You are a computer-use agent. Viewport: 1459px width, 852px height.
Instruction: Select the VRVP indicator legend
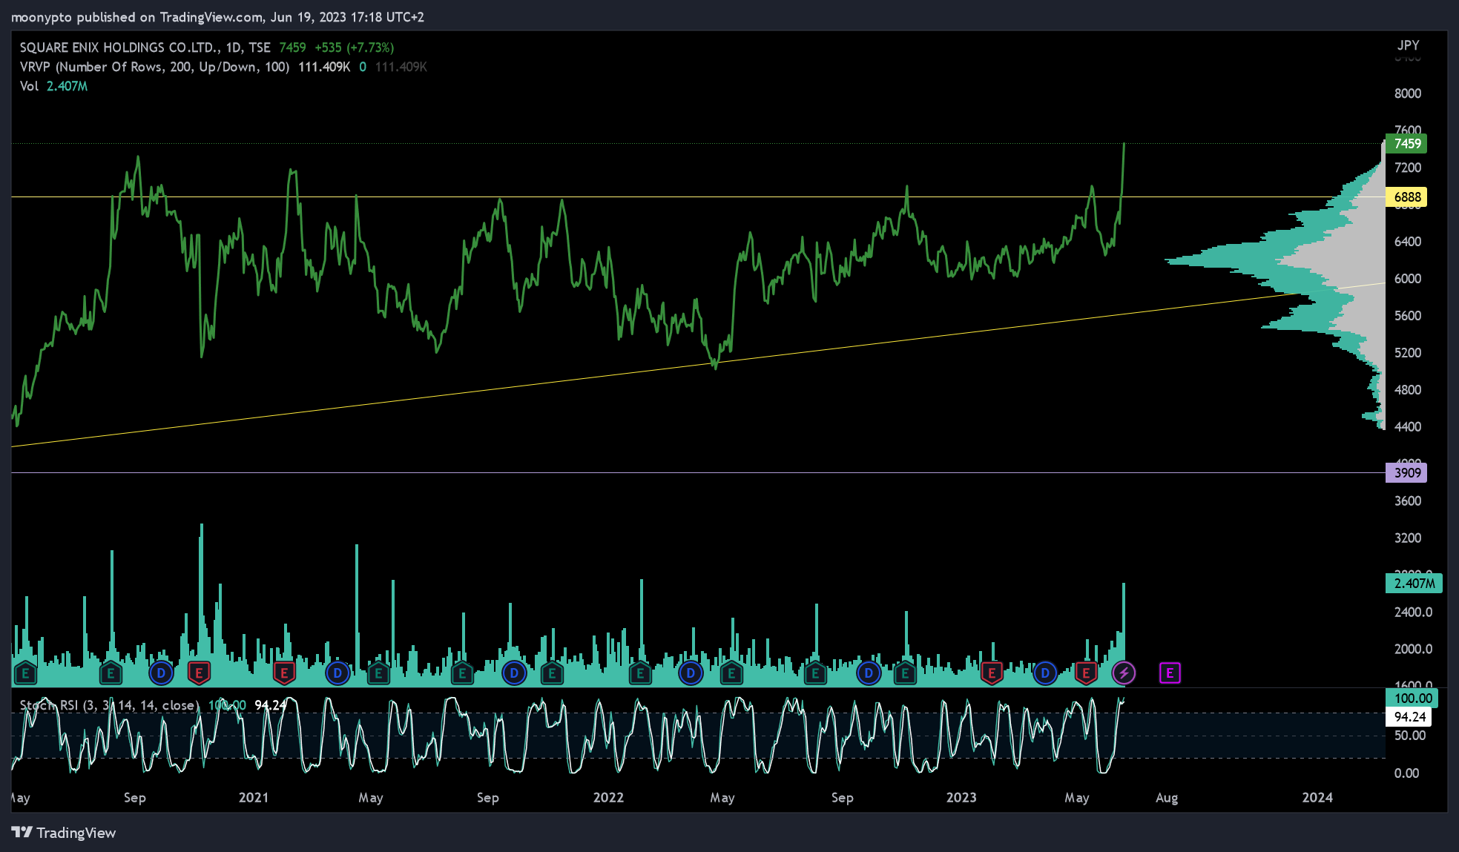[x=223, y=67]
